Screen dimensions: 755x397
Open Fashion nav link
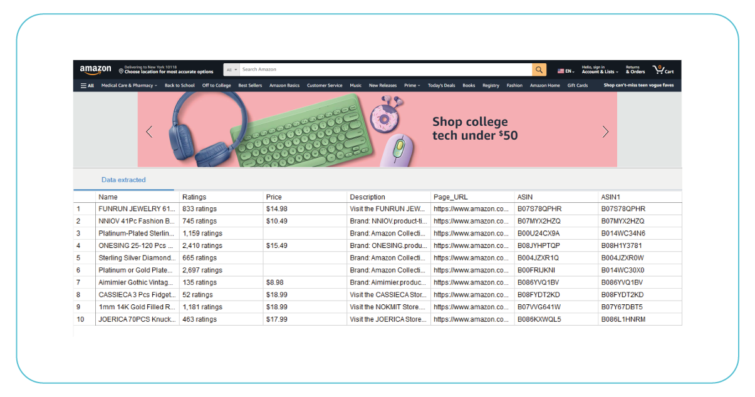pyautogui.click(x=514, y=85)
